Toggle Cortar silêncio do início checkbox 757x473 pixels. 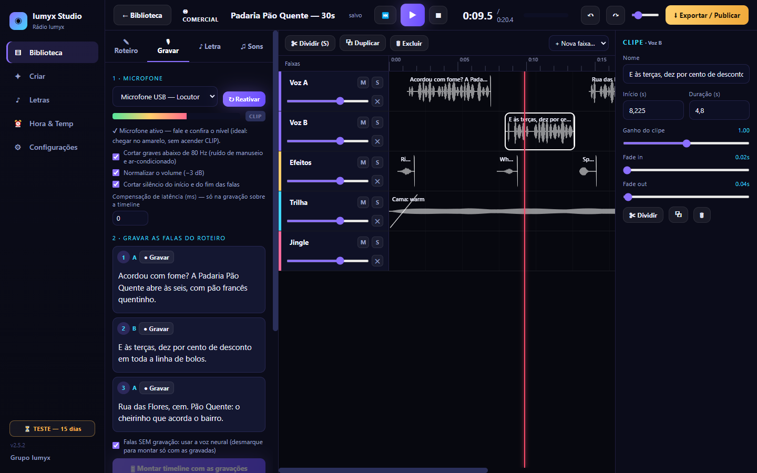click(x=116, y=184)
